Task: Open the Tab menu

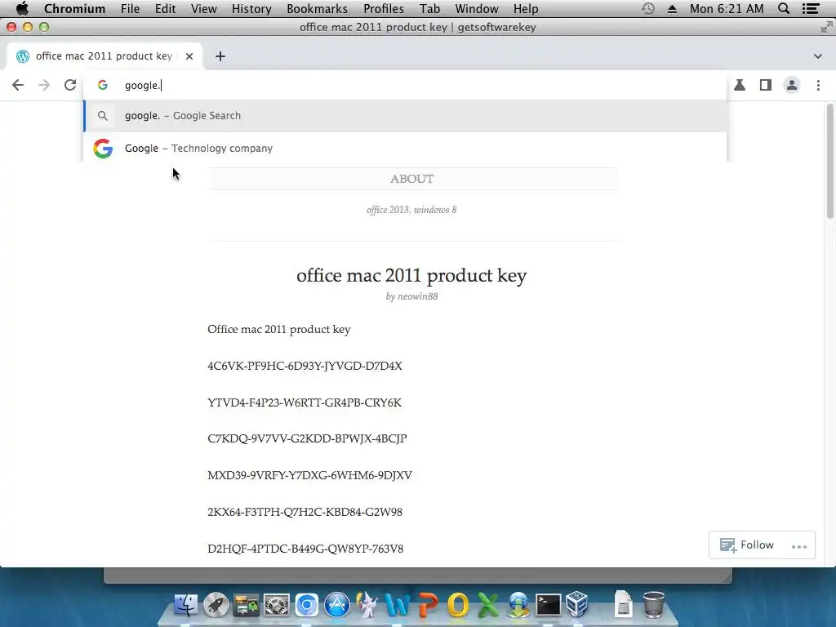Action: pos(429,8)
